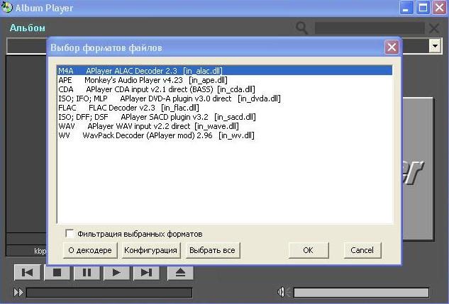
Task: Enable Фильтрация выбранных форматов checkbox
Action: pyautogui.click(x=70, y=233)
